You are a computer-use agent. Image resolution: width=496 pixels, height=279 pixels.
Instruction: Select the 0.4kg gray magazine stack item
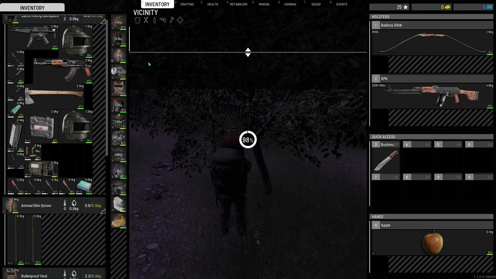[x=16, y=134]
